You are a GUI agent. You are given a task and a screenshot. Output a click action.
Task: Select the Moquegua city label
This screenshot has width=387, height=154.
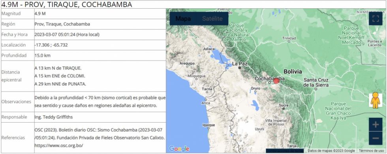click(196, 76)
